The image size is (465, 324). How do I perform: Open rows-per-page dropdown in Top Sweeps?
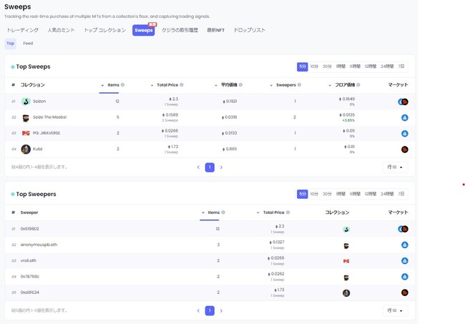(x=395, y=167)
